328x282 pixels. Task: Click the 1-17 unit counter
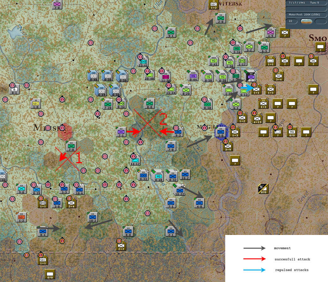(x=242, y=61)
